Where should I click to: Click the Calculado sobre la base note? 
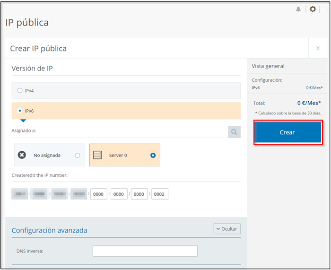pos(288,113)
